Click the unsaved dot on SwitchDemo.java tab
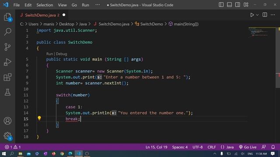The width and height of the screenshot is (280, 157). [x=64, y=15]
